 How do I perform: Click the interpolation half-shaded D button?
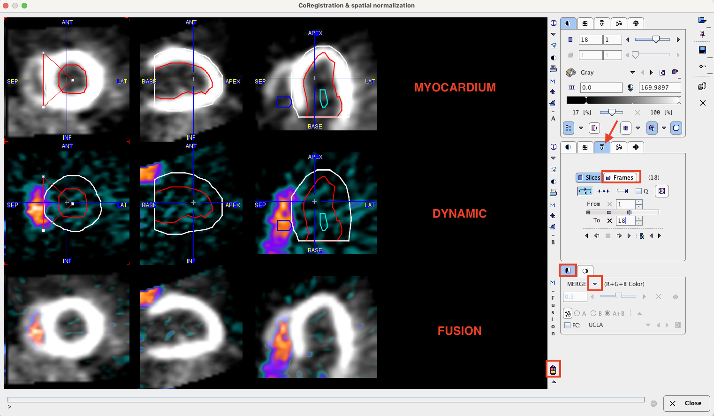594,128
